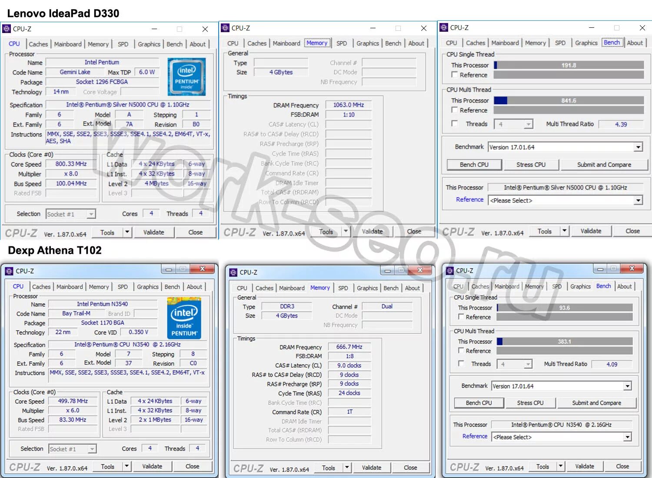Viewport: 652px width, 478px height.
Task: Click Close button in Dexp CPU window bottom
Action: click(x=193, y=466)
